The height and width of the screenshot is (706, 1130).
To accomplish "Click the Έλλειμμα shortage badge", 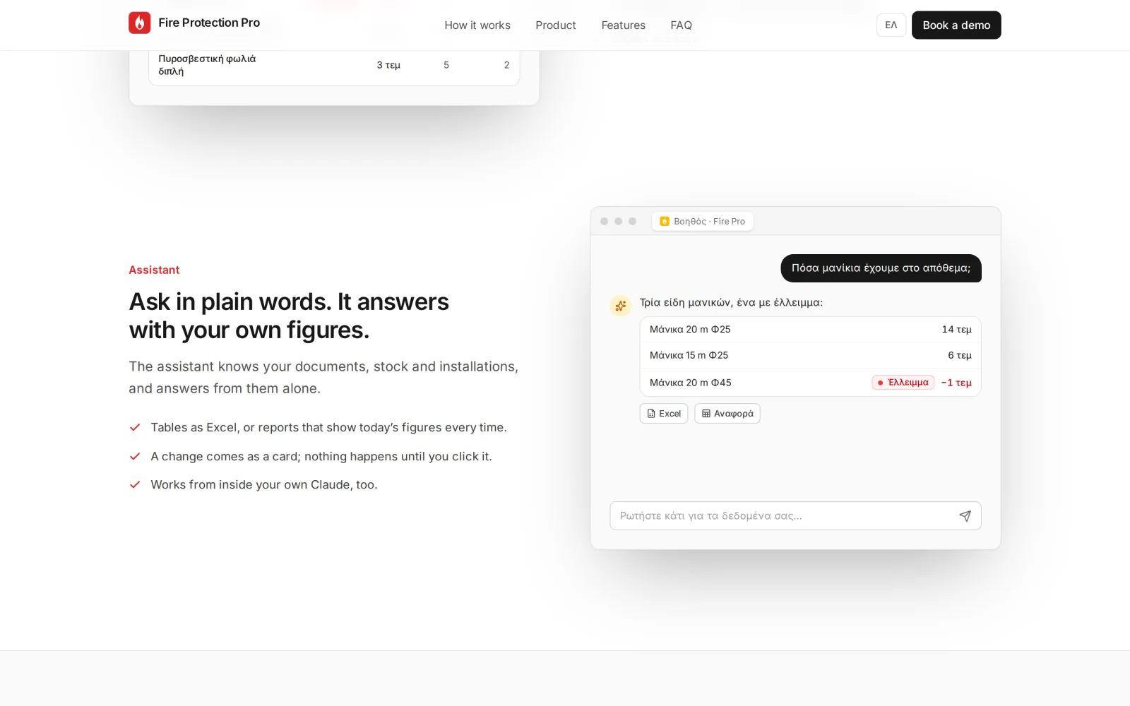I will click(903, 383).
